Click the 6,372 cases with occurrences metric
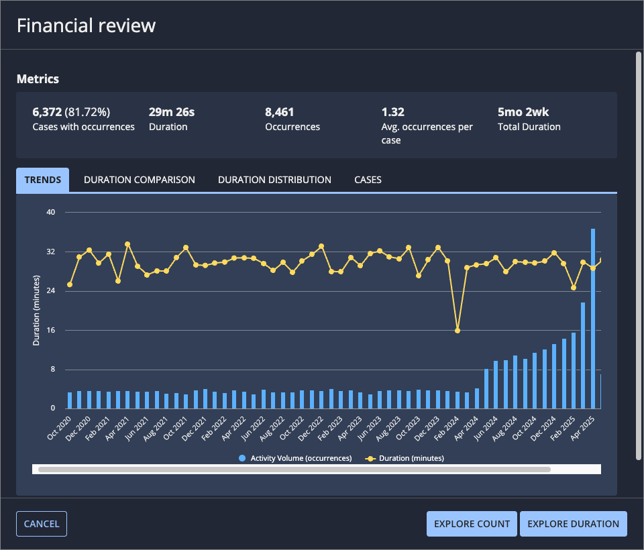The image size is (644, 550). click(x=83, y=119)
